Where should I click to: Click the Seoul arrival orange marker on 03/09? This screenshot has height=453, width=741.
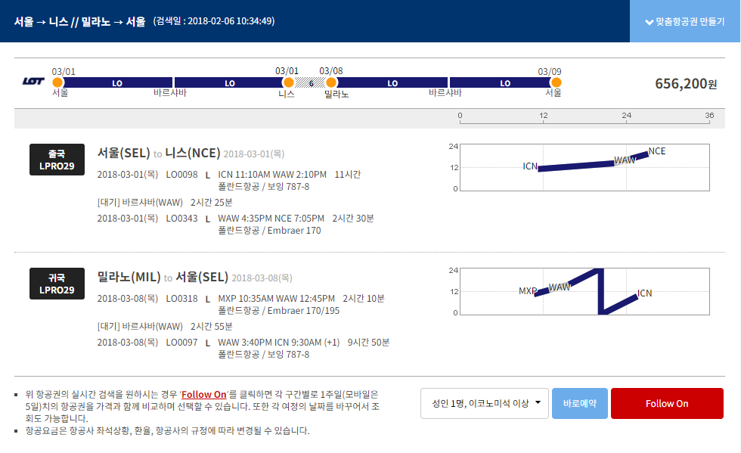coord(556,82)
